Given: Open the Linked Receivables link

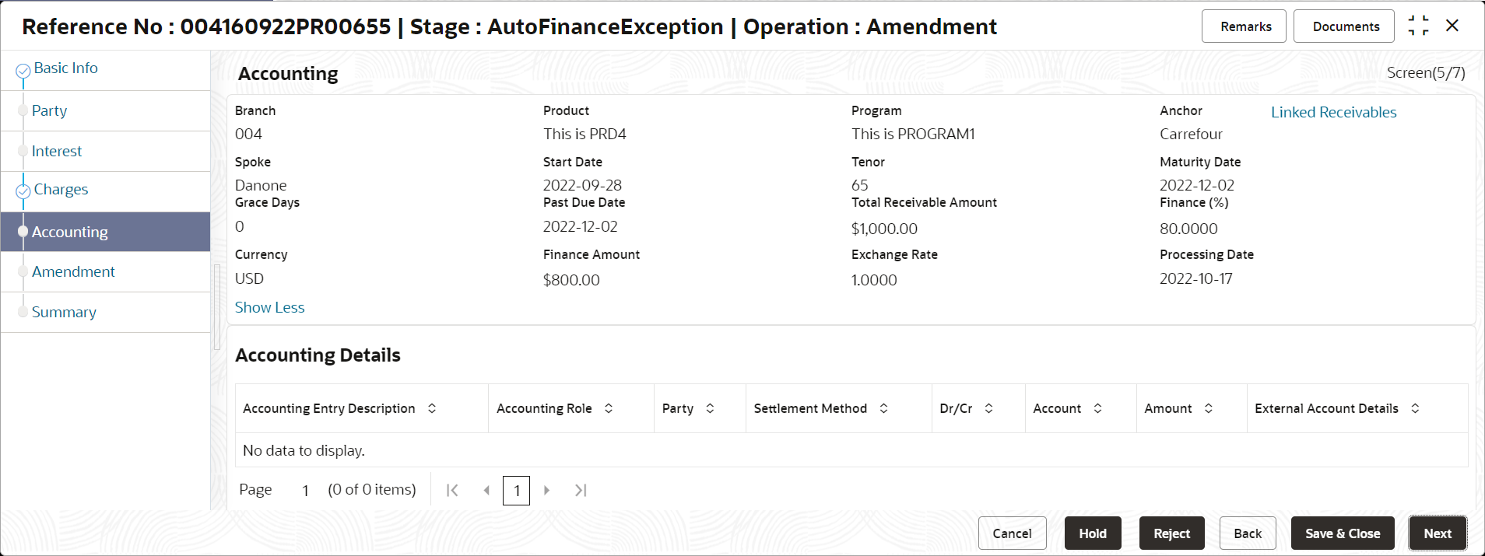Looking at the screenshot, I should [x=1333, y=112].
